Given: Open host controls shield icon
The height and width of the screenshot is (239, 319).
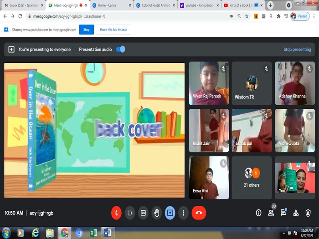Looking at the screenshot, I should (x=308, y=213).
